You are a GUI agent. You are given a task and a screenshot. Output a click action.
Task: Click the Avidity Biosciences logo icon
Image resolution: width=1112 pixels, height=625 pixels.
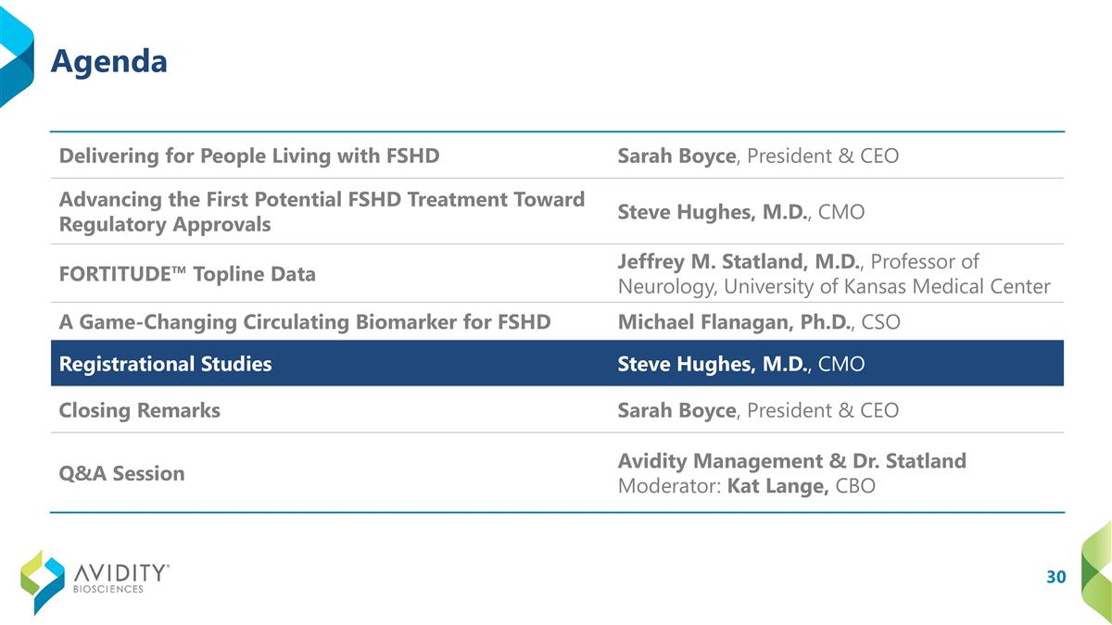pos(43,581)
